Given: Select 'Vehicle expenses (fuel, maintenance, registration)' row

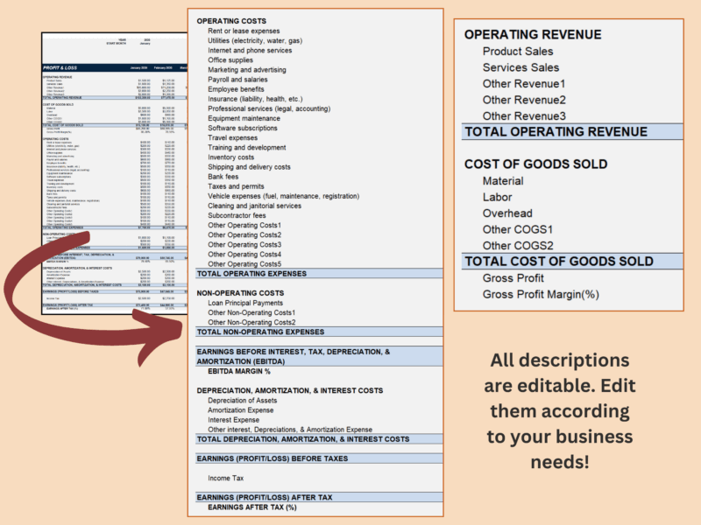Looking at the screenshot, I should [x=283, y=196].
